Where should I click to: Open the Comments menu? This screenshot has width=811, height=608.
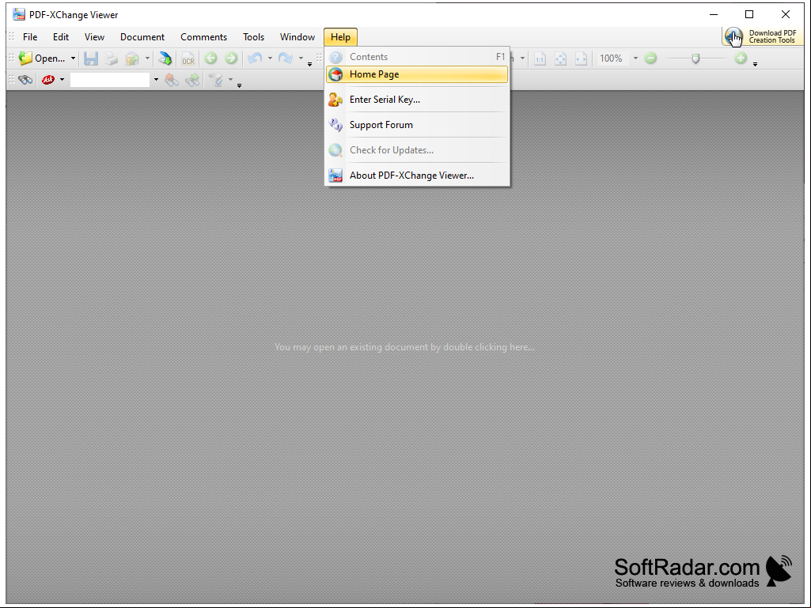point(204,37)
